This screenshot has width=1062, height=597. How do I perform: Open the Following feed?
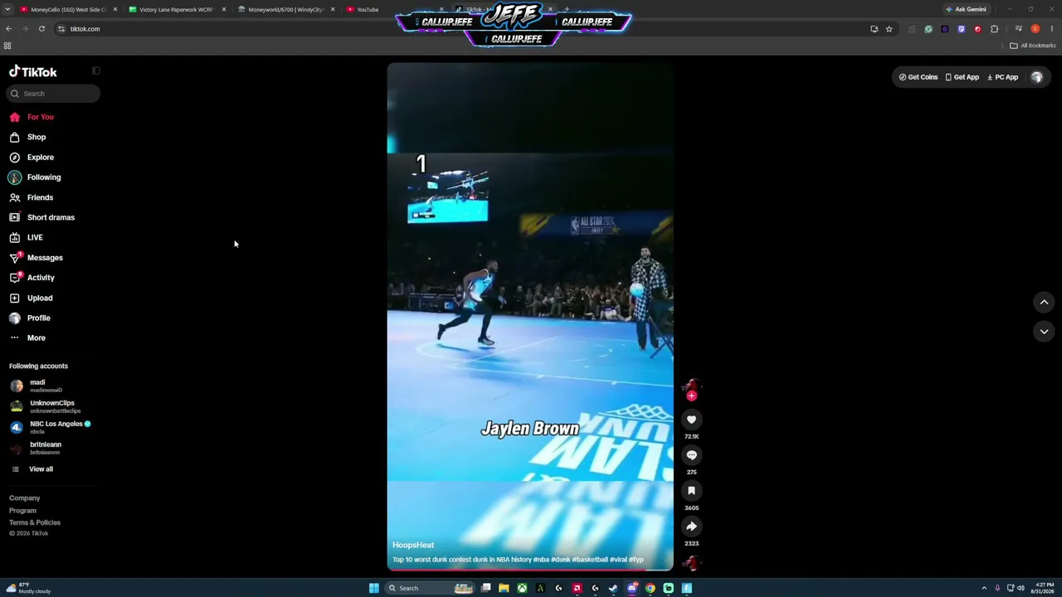pos(35,177)
